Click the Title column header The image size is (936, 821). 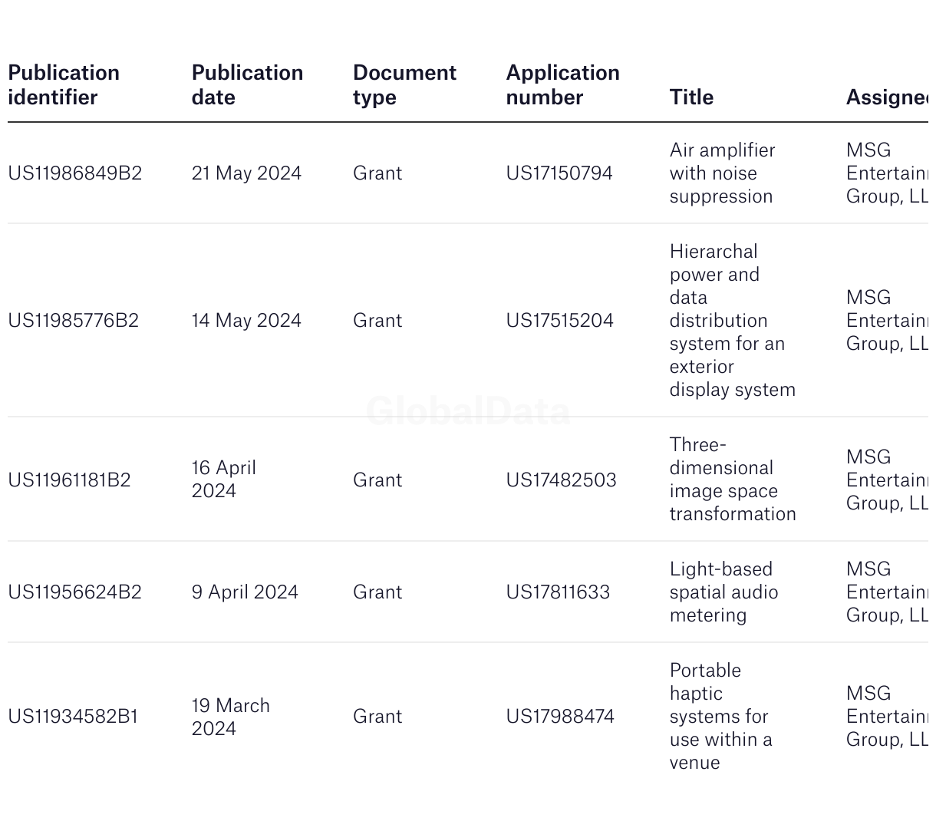691,97
